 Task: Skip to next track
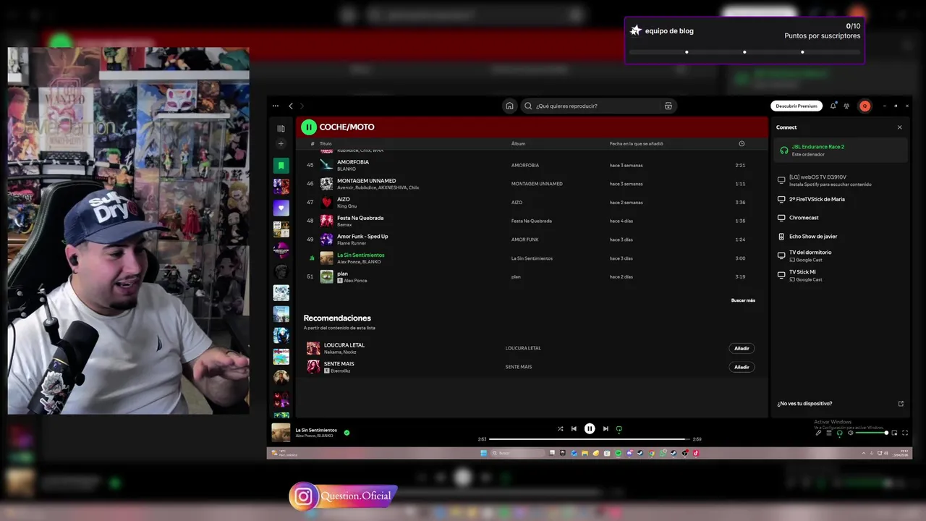click(x=606, y=428)
